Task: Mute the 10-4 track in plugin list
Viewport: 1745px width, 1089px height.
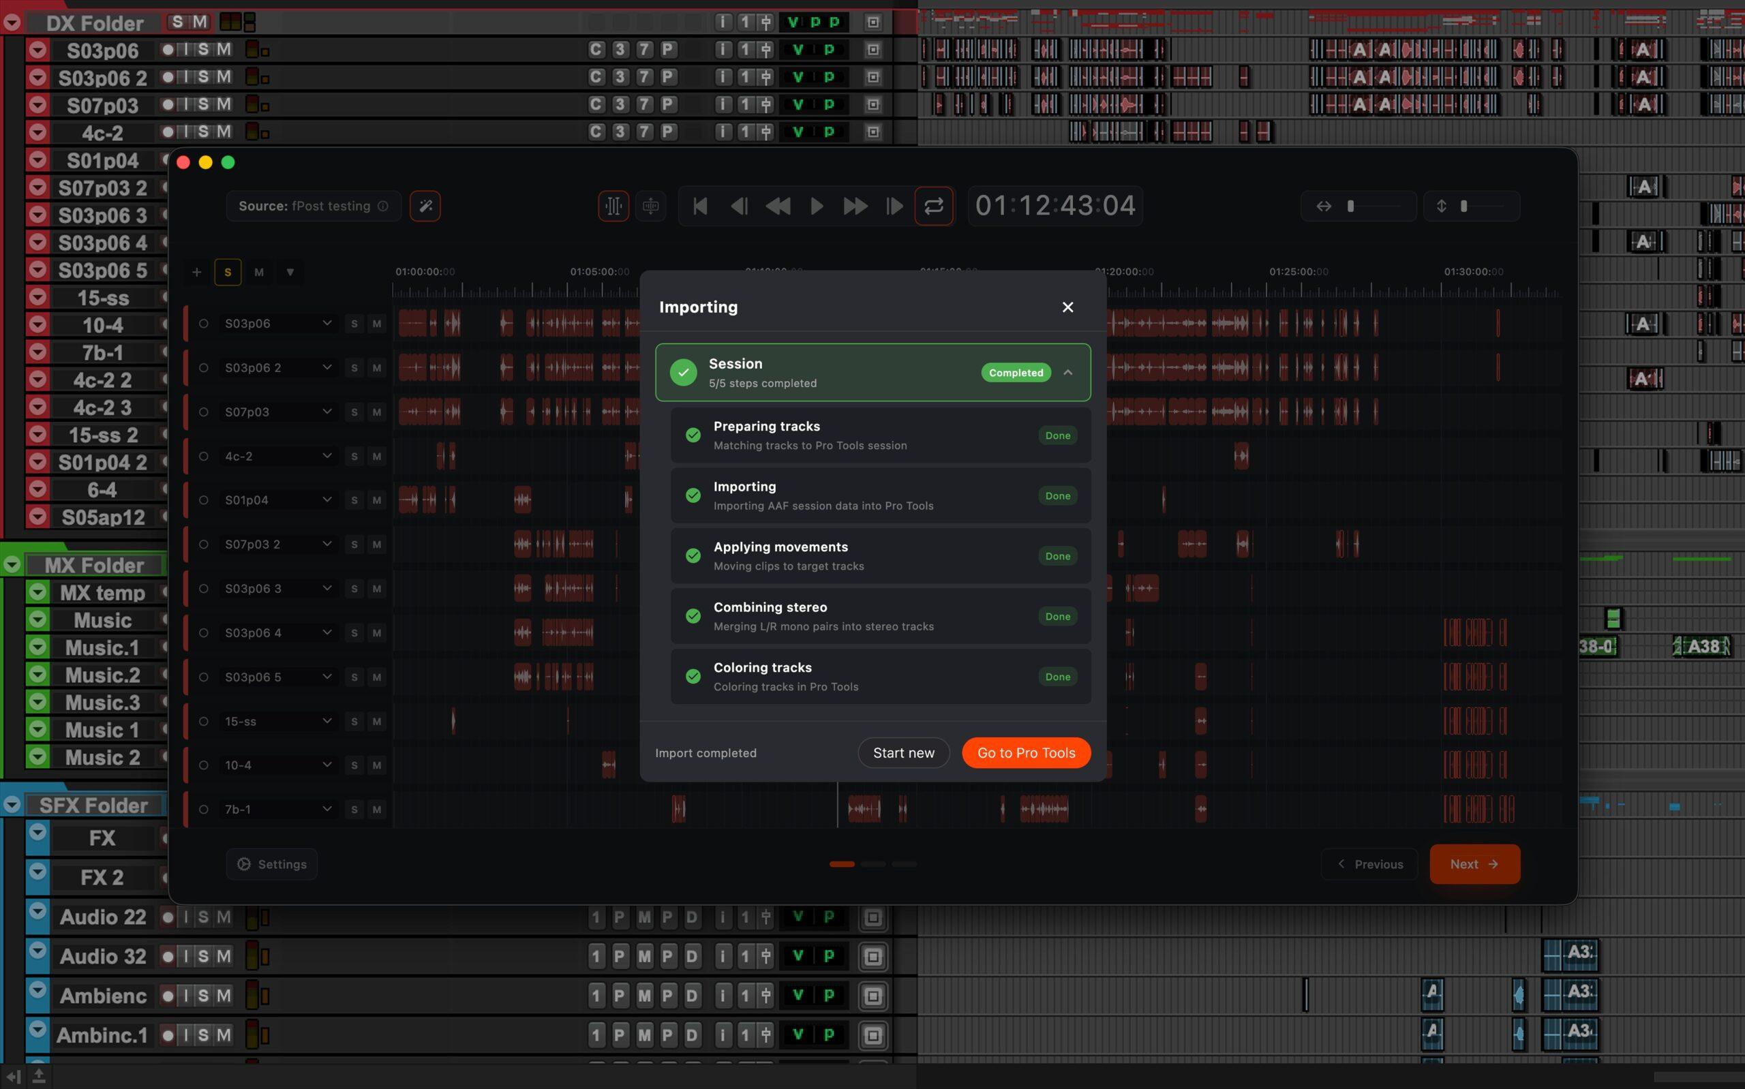Action: (377, 765)
